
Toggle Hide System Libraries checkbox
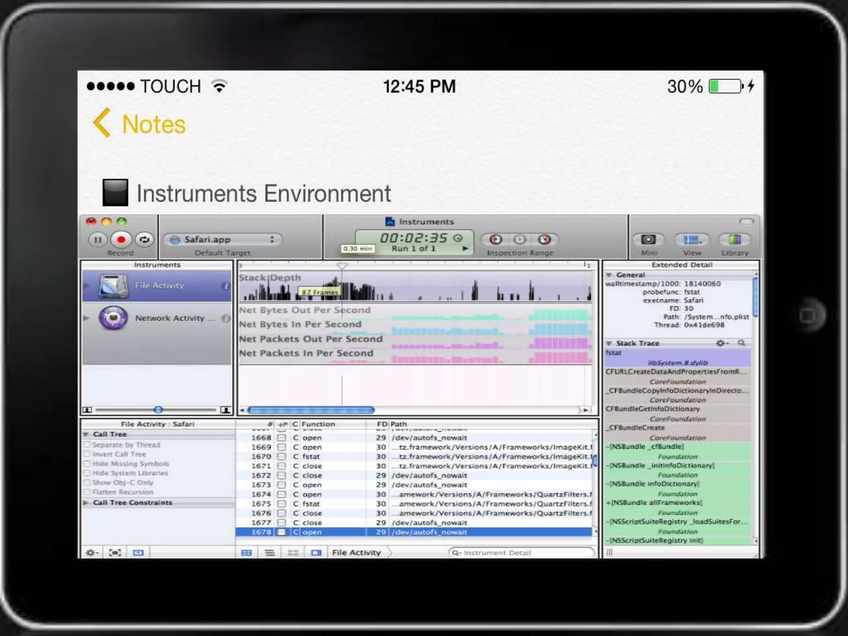87,473
